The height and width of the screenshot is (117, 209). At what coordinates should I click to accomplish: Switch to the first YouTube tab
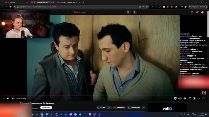click(16, 2)
